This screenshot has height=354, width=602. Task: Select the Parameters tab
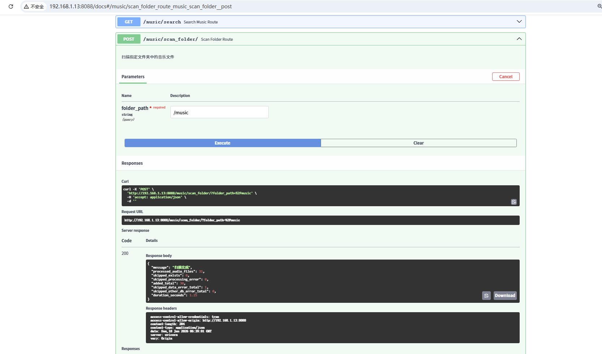click(133, 77)
